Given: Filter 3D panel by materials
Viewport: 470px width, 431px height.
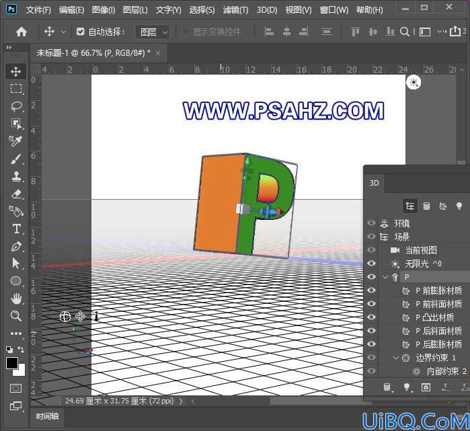Looking at the screenshot, I should click(442, 206).
